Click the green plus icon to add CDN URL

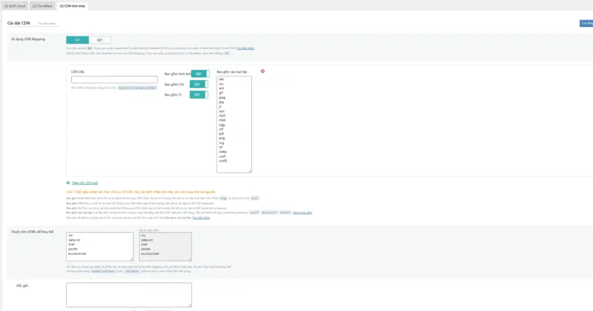pyautogui.click(x=68, y=183)
